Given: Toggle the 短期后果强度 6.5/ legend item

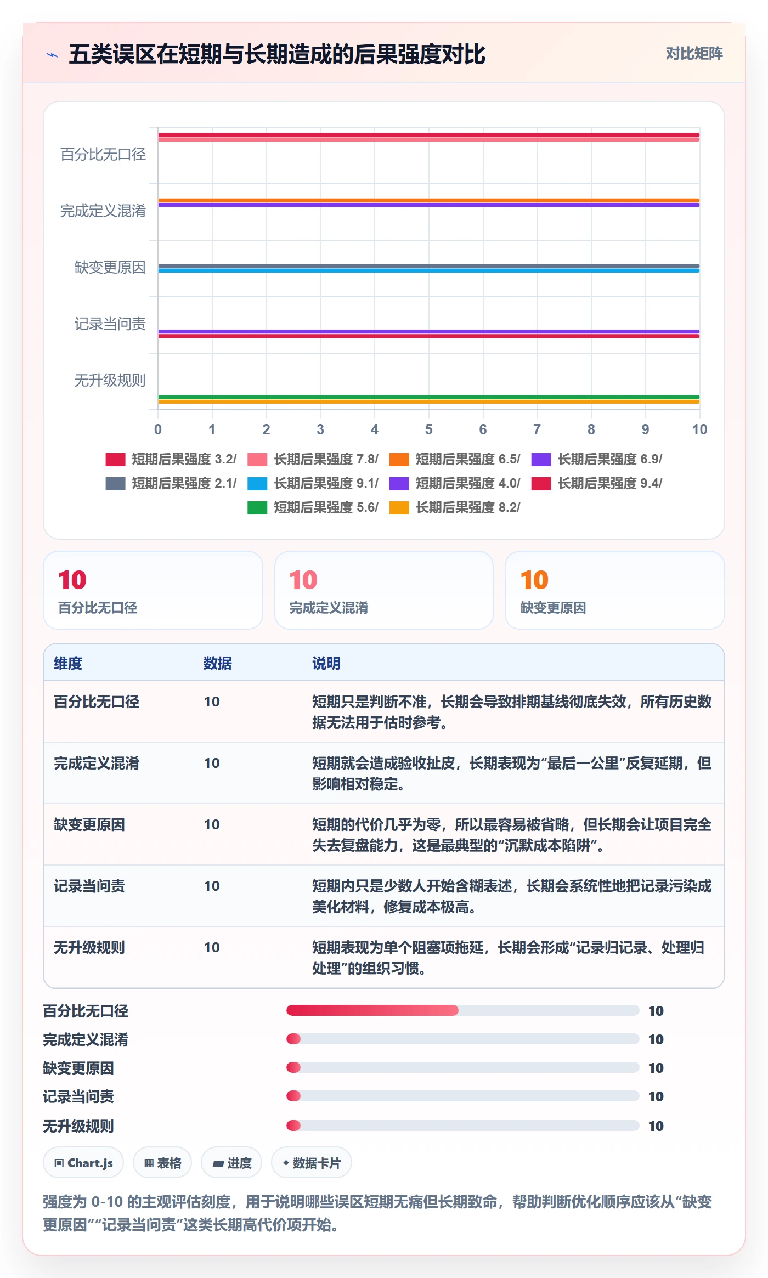Looking at the screenshot, I should [x=455, y=459].
